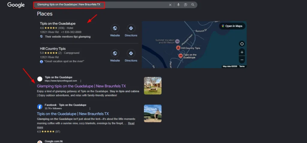Open the Hill Country Tipis place listing
307x143 pixels.
53,49
